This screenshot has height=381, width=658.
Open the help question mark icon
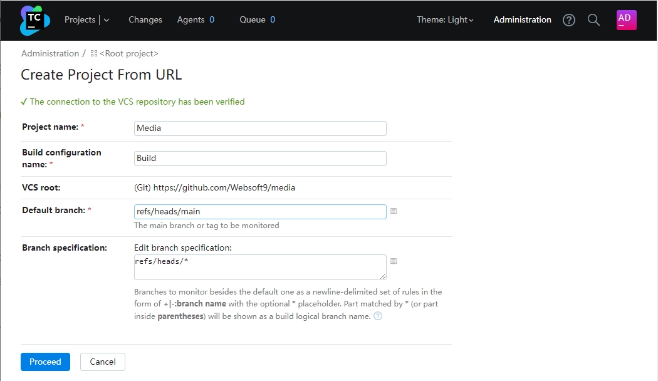tap(568, 20)
